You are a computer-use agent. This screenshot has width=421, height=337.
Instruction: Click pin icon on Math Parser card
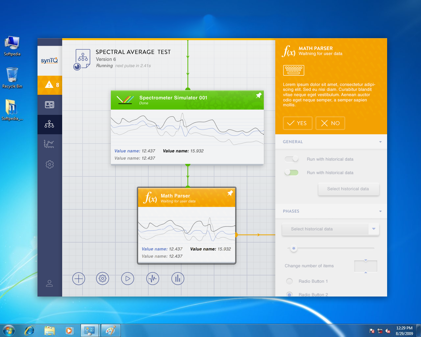[230, 193]
